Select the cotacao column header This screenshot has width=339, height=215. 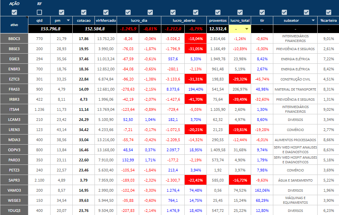coord(84,21)
